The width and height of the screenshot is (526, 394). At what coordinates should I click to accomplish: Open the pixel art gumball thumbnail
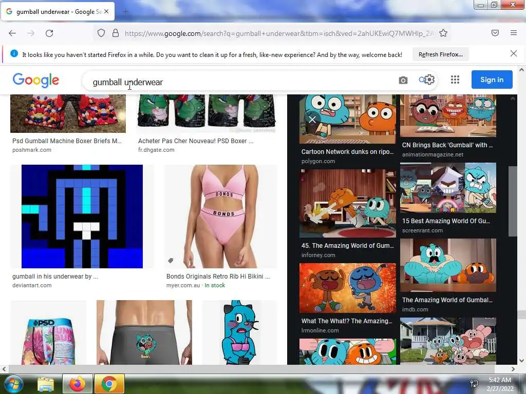(82, 216)
